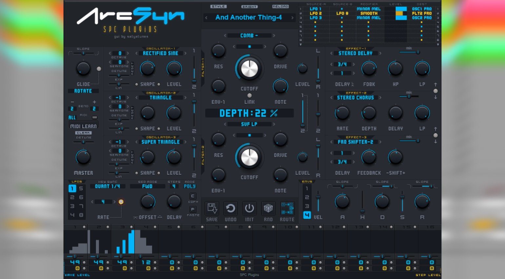Click the INIT power icon
The image size is (505, 279).
[249, 208]
